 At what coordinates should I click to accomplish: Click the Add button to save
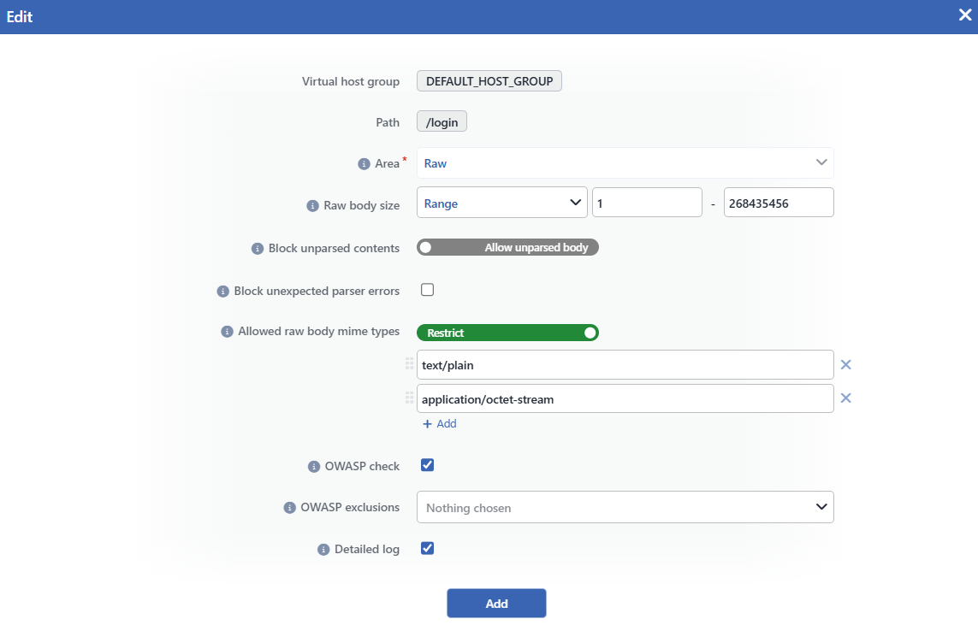[x=496, y=603]
